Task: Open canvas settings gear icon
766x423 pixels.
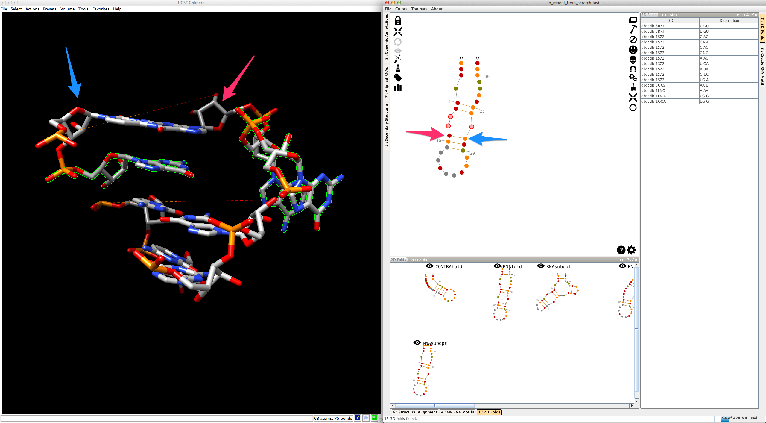Action: 631,250
